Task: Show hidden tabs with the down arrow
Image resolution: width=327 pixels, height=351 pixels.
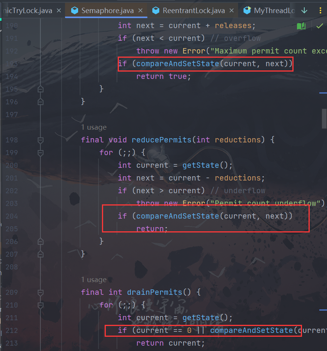Action: tap(304, 10)
